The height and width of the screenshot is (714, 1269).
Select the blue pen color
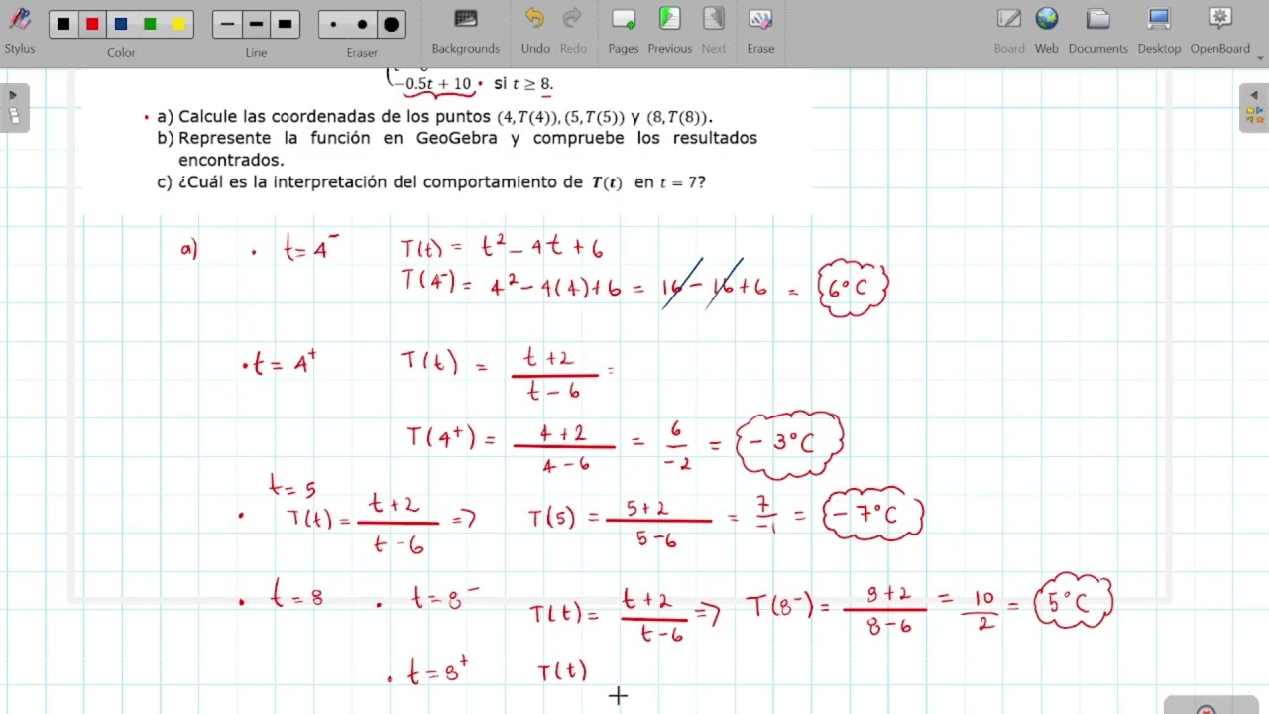(x=121, y=25)
